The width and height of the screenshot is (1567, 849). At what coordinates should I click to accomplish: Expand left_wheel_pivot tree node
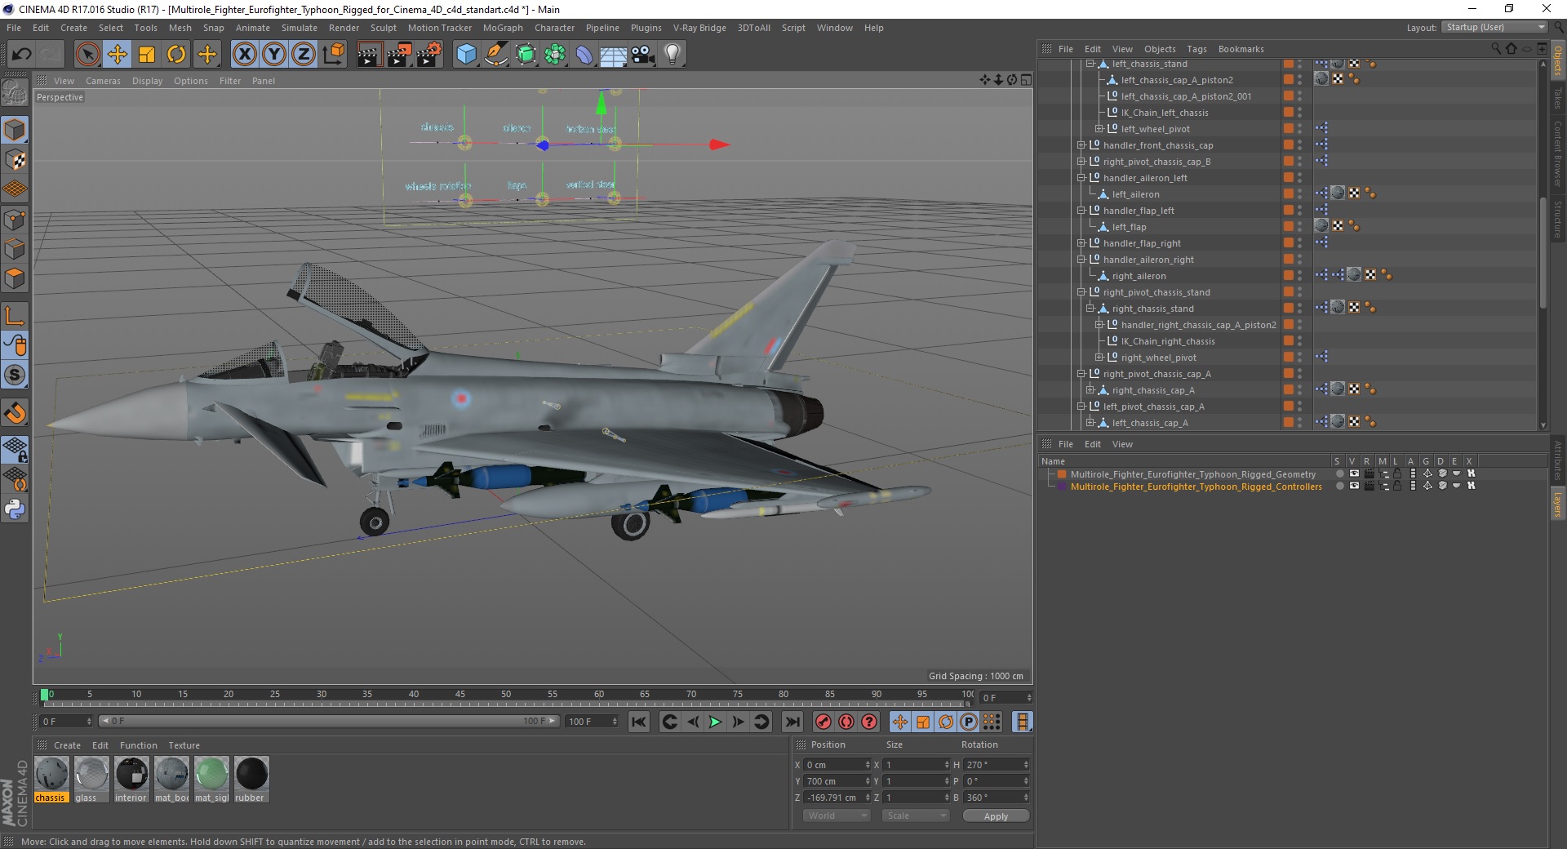coord(1099,128)
